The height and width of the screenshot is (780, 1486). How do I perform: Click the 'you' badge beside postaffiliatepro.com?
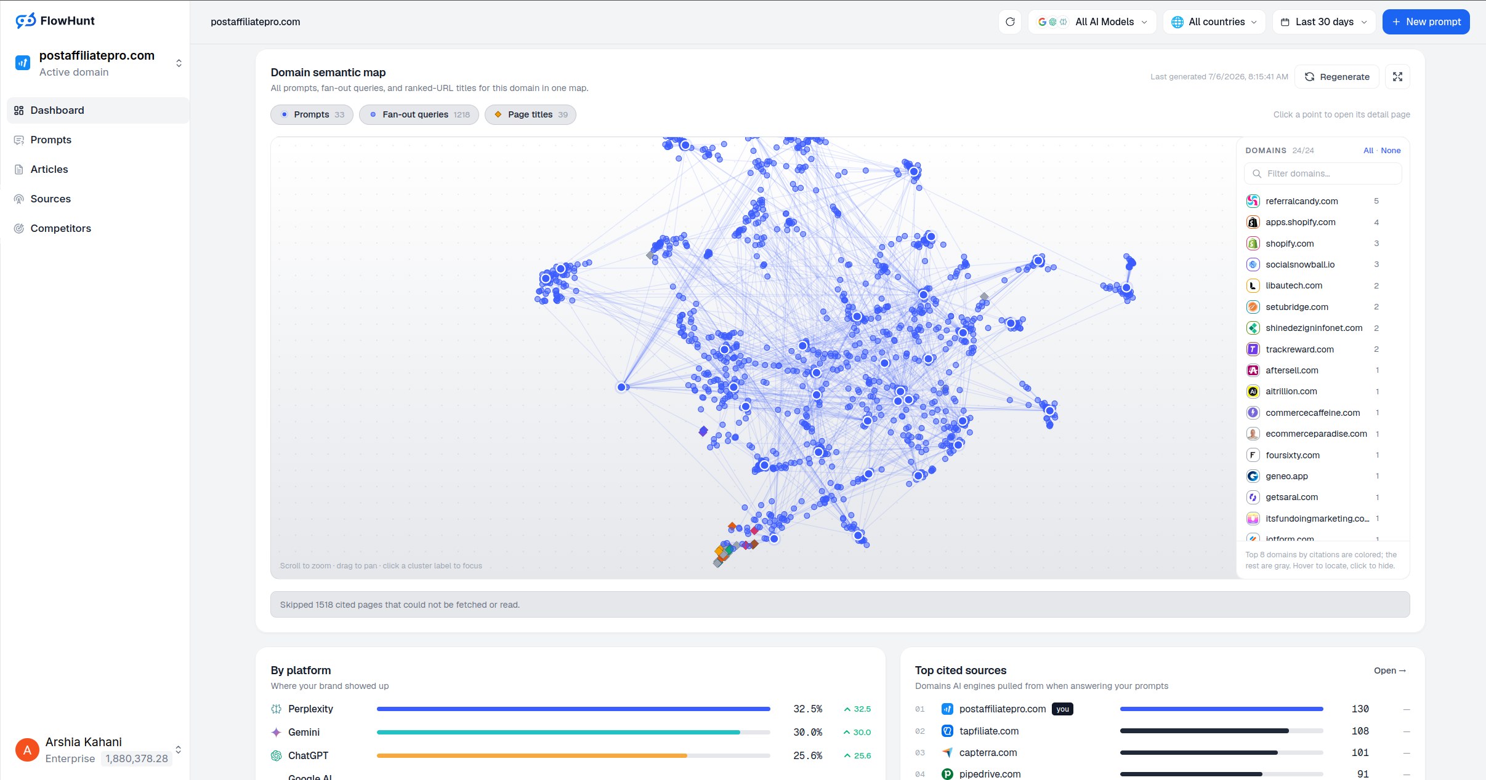1062,709
